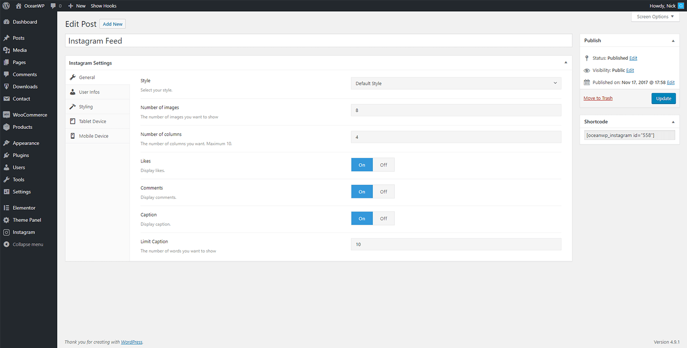
Task: Open the Mobile Device tab
Action: (x=98, y=136)
